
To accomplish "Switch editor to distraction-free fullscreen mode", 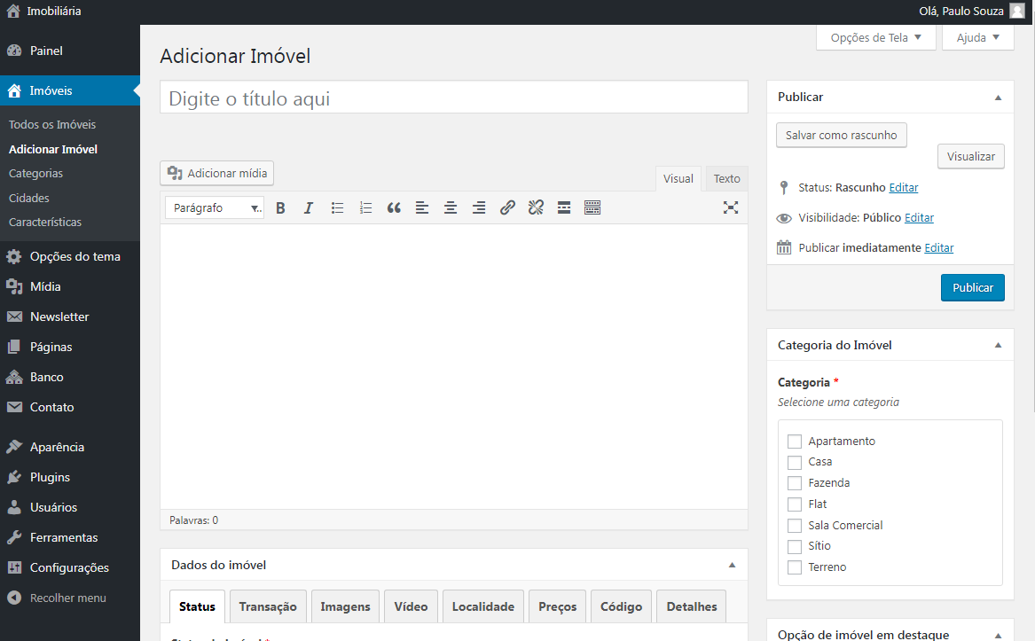I will (731, 208).
